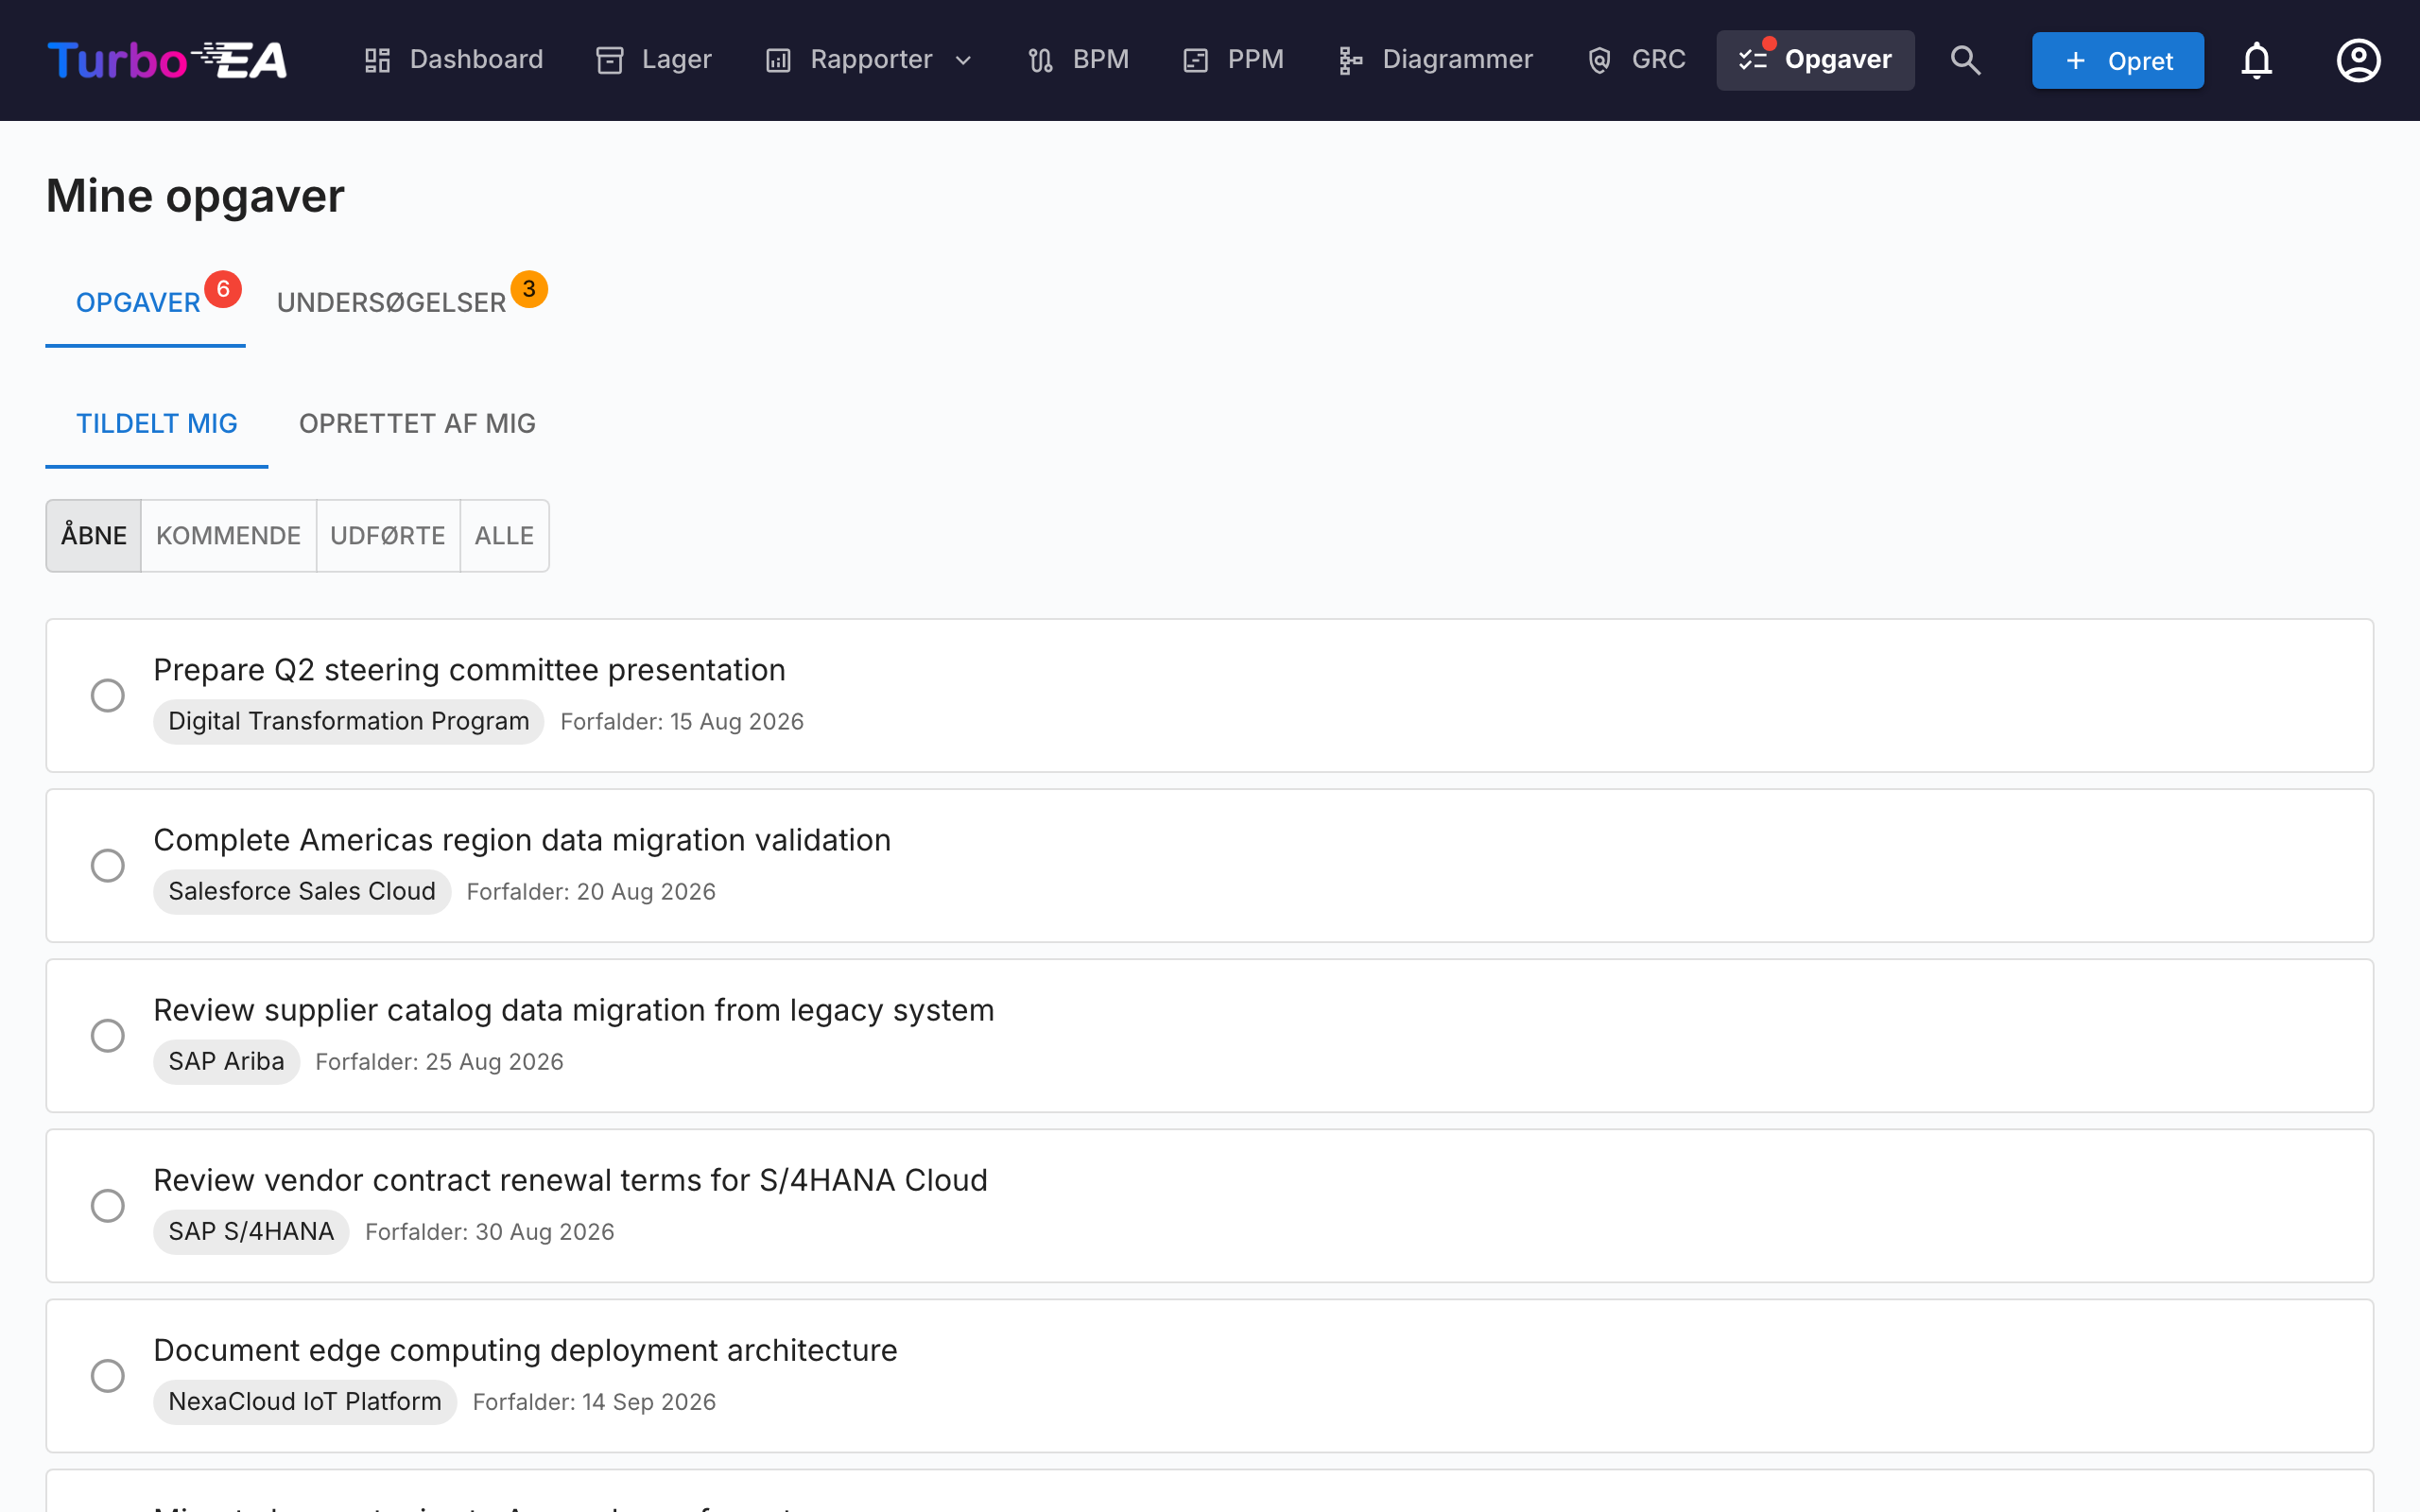This screenshot has width=2420, height=1512.
Task: Click the Lager archive box icon
Action: [609, 60]
